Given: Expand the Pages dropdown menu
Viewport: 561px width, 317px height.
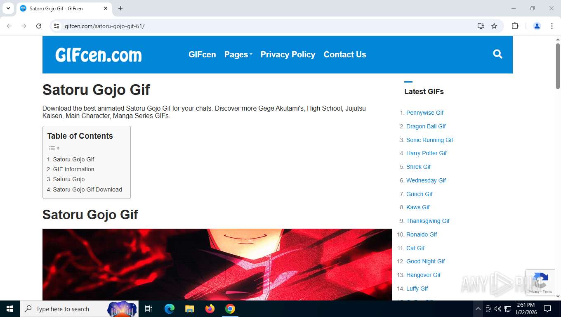Looking at the screenshot, I should 238,54.
